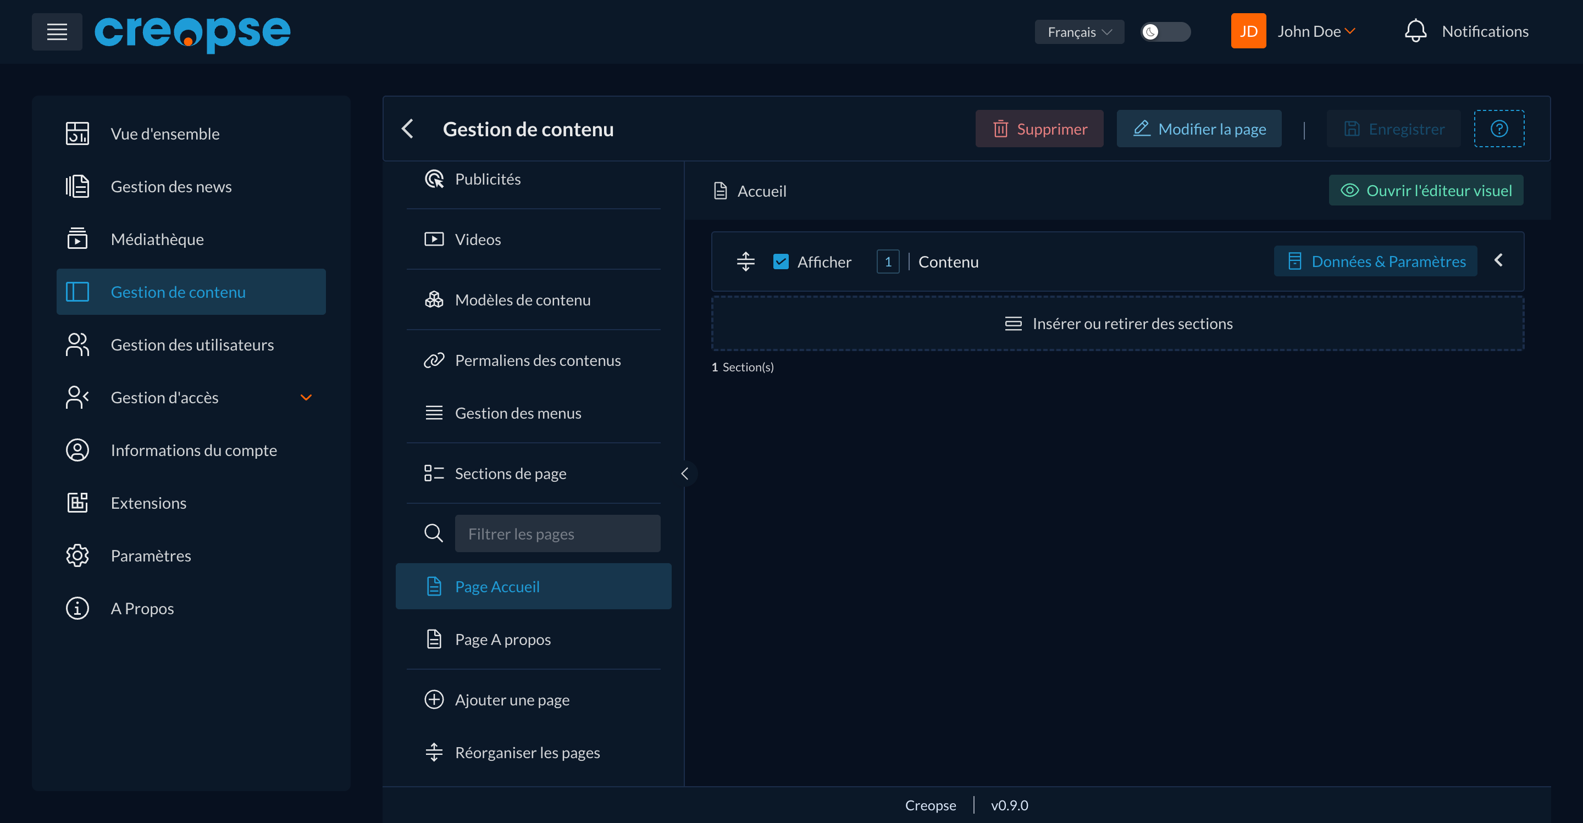Click the Creopse footer text

pos(931,805)
